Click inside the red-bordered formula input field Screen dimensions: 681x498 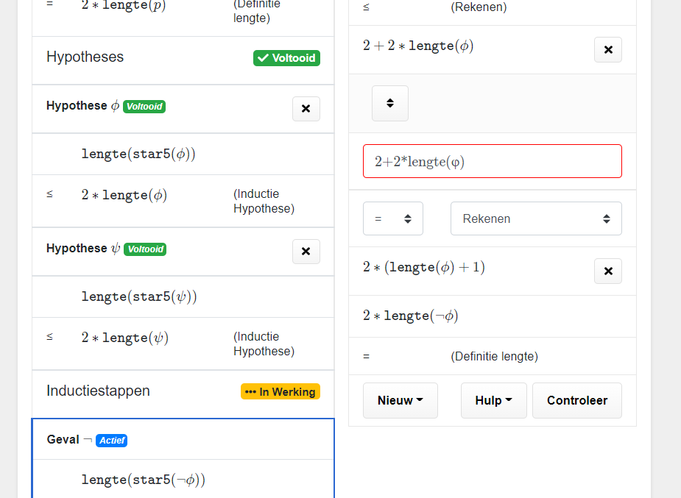(x=492, y=160)
